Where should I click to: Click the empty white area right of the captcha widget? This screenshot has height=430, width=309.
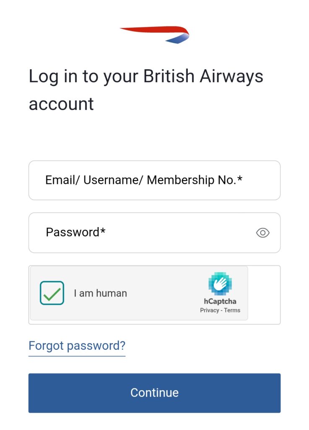coord(264,295)
